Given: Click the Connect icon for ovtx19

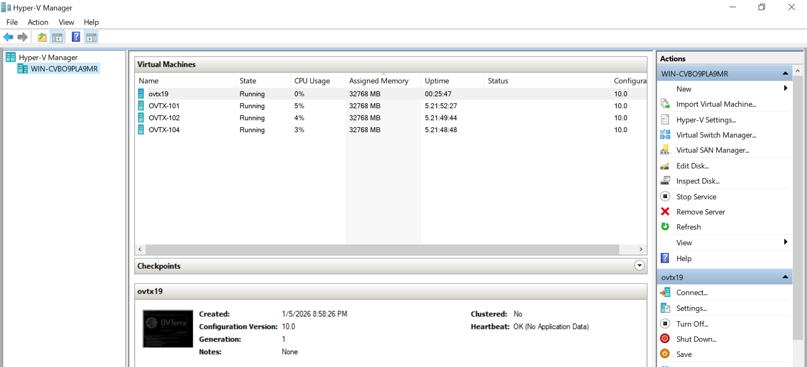Looking at the screenshot, I should (665, 292).
